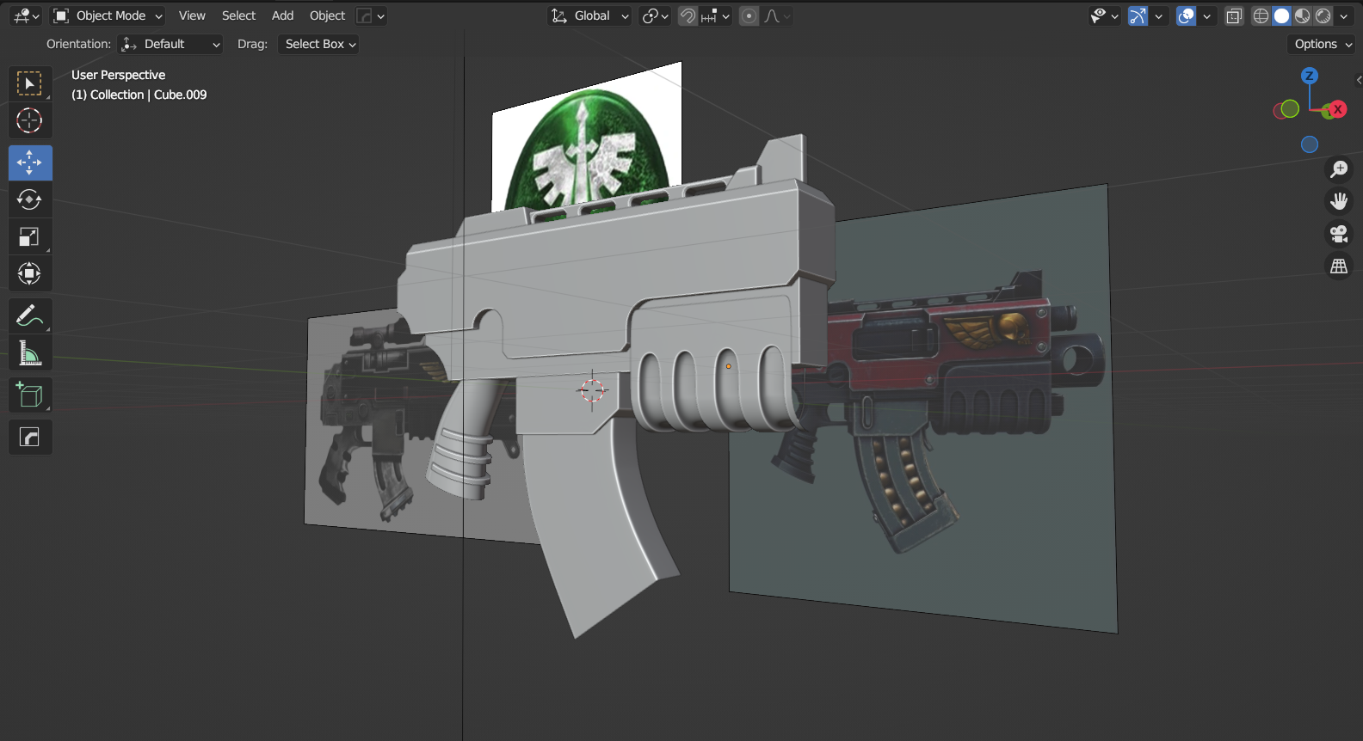Open the Global transform orientation dropdown
This screenshot has width=1363, height=741.
[x=590, y=15]
